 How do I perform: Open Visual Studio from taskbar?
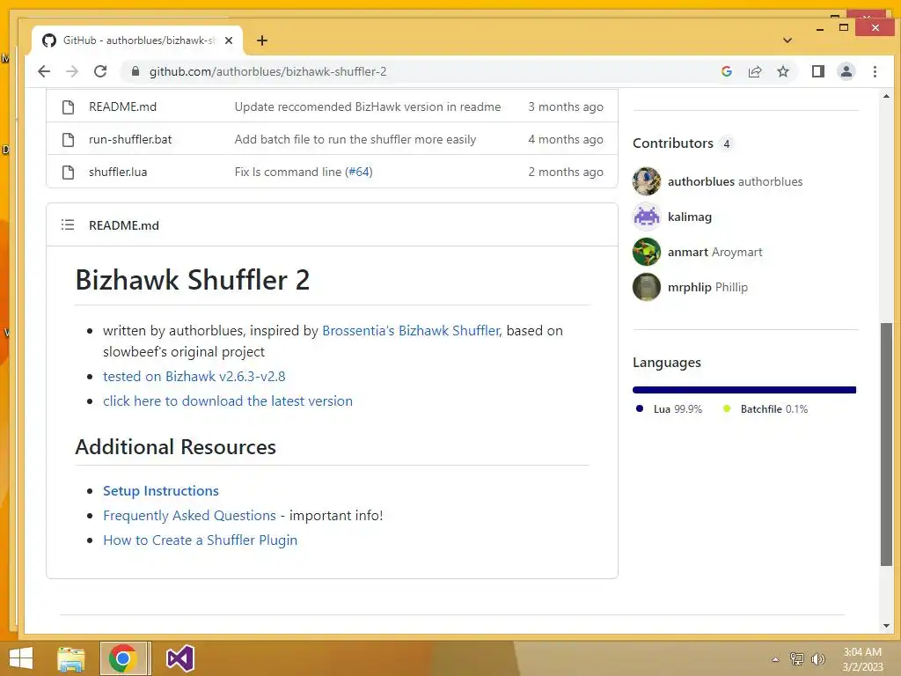point(180,658)
